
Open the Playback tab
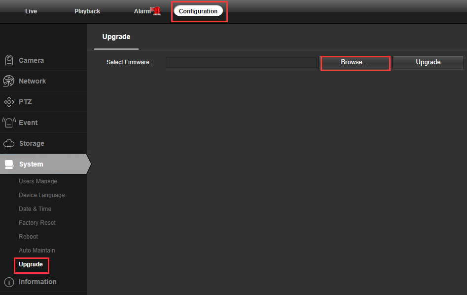[87, 11]
